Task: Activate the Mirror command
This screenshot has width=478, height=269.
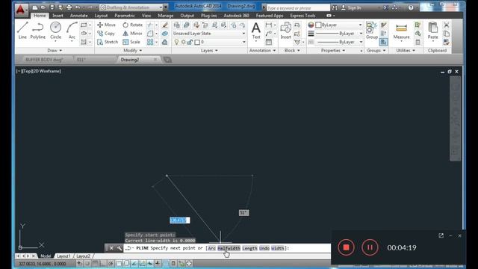Action: tap(133, 33)
